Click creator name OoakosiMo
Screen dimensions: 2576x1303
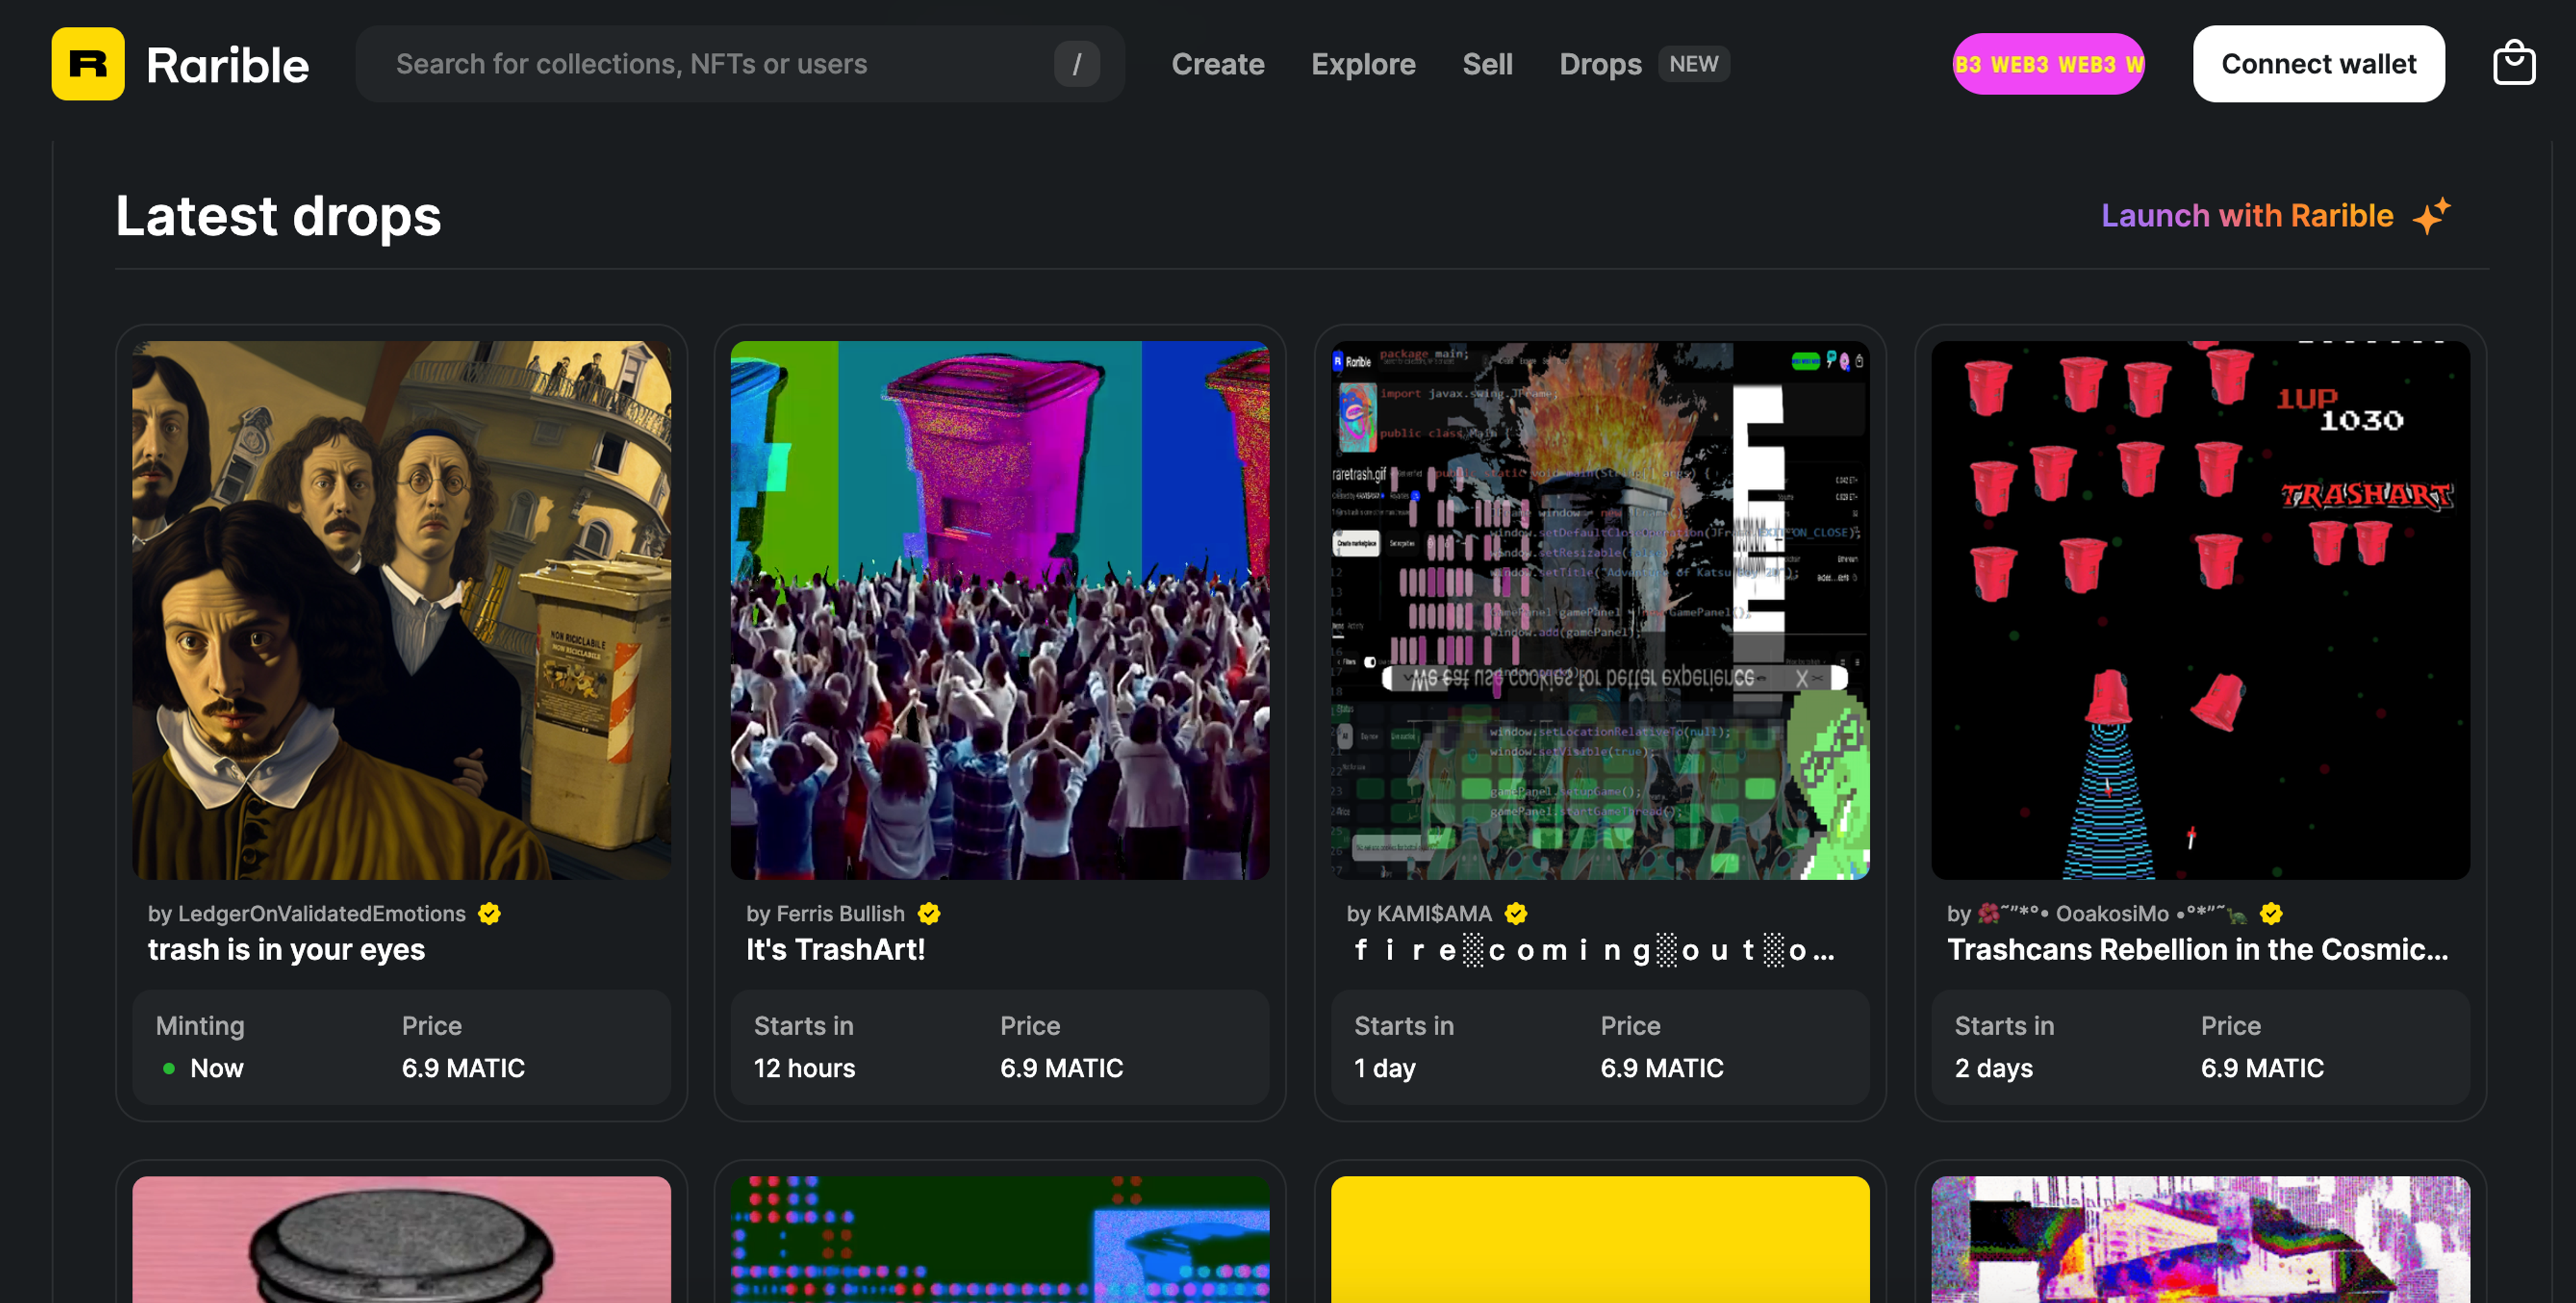pos(2112,913)
